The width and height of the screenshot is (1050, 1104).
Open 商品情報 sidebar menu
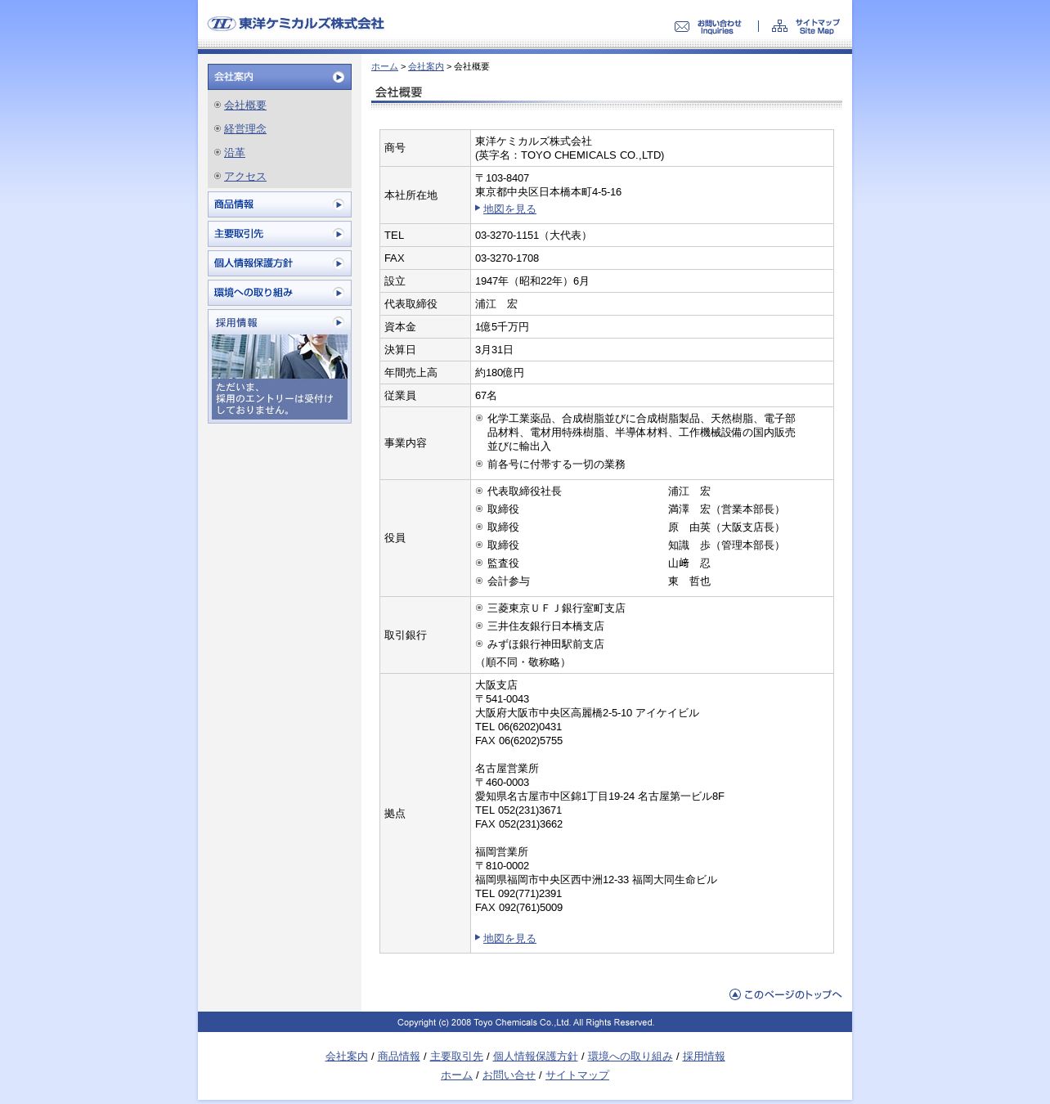click(280, 204)
